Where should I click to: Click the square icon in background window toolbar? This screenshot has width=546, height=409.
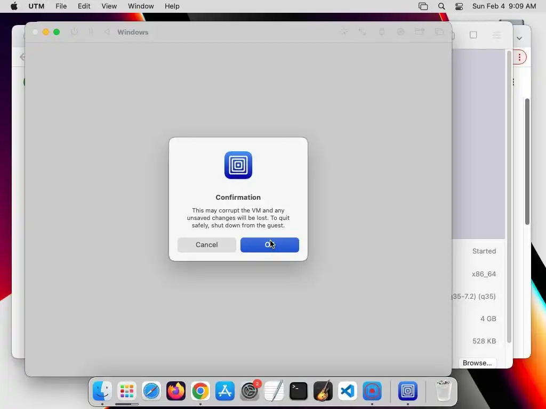[x=473, y=35]
